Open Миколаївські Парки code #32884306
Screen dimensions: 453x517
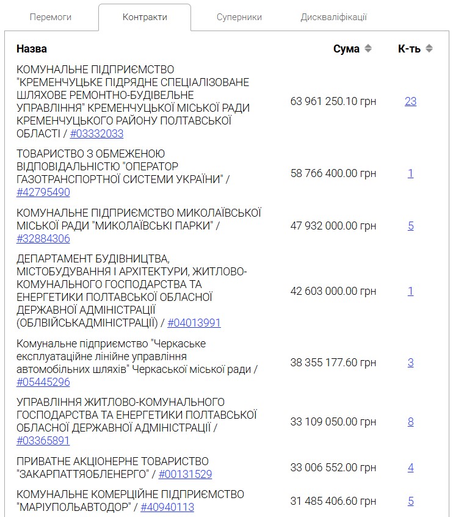click(43, 239)
